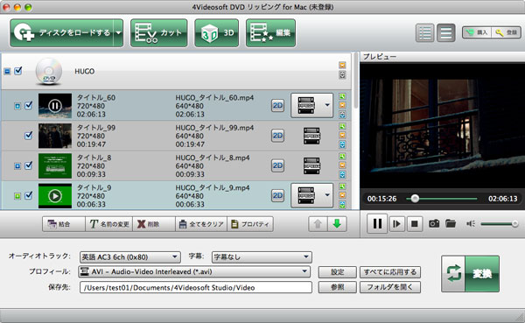Open the format dropdown on タイトル_9 row

pyautogui.click(x=327, y=195)
